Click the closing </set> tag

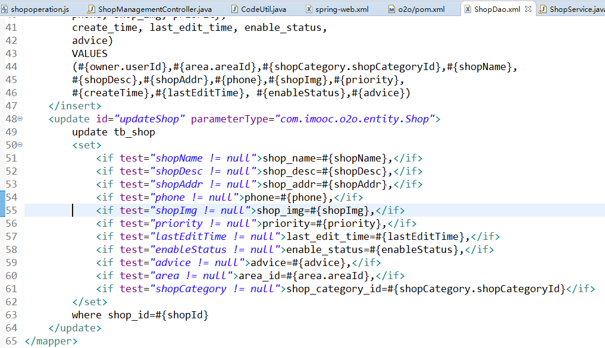coord(89,302)
